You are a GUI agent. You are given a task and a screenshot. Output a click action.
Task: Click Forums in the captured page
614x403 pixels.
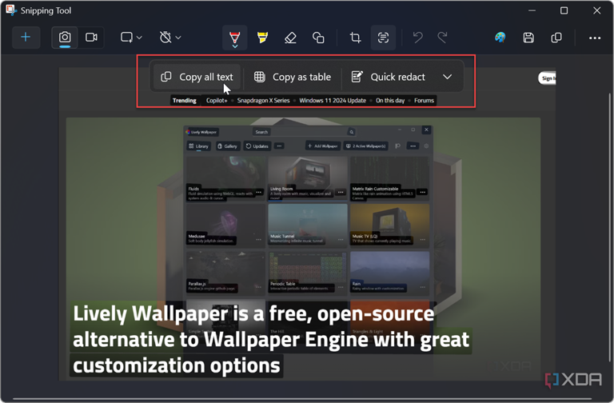[x=424, y=100]
